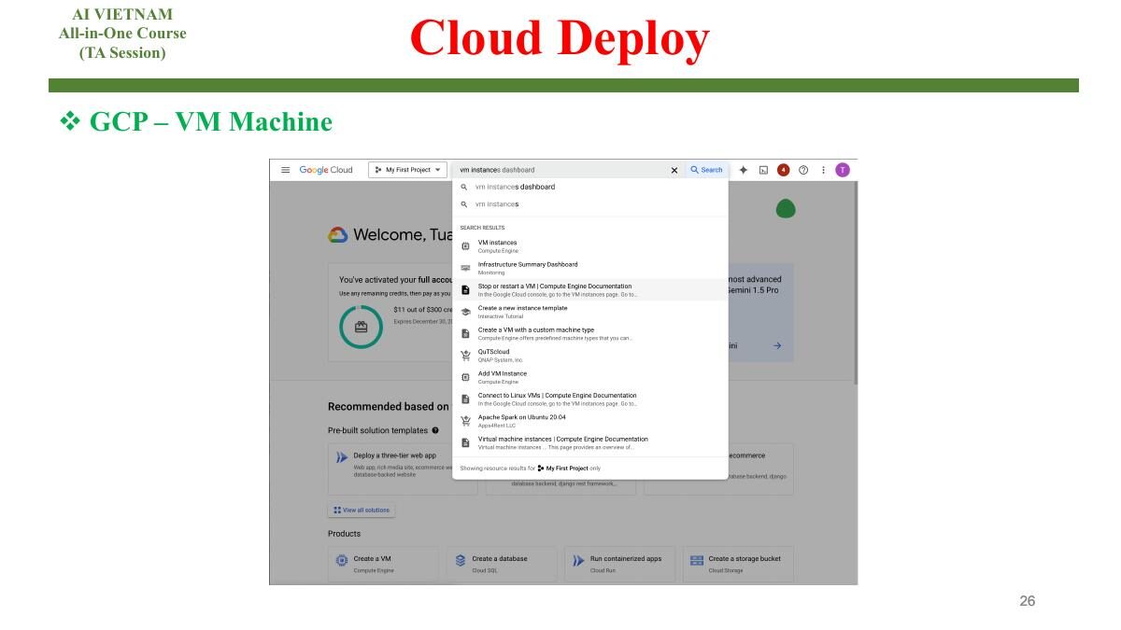
Task: Open QuTScloud marketplace result
Action: 589,356
